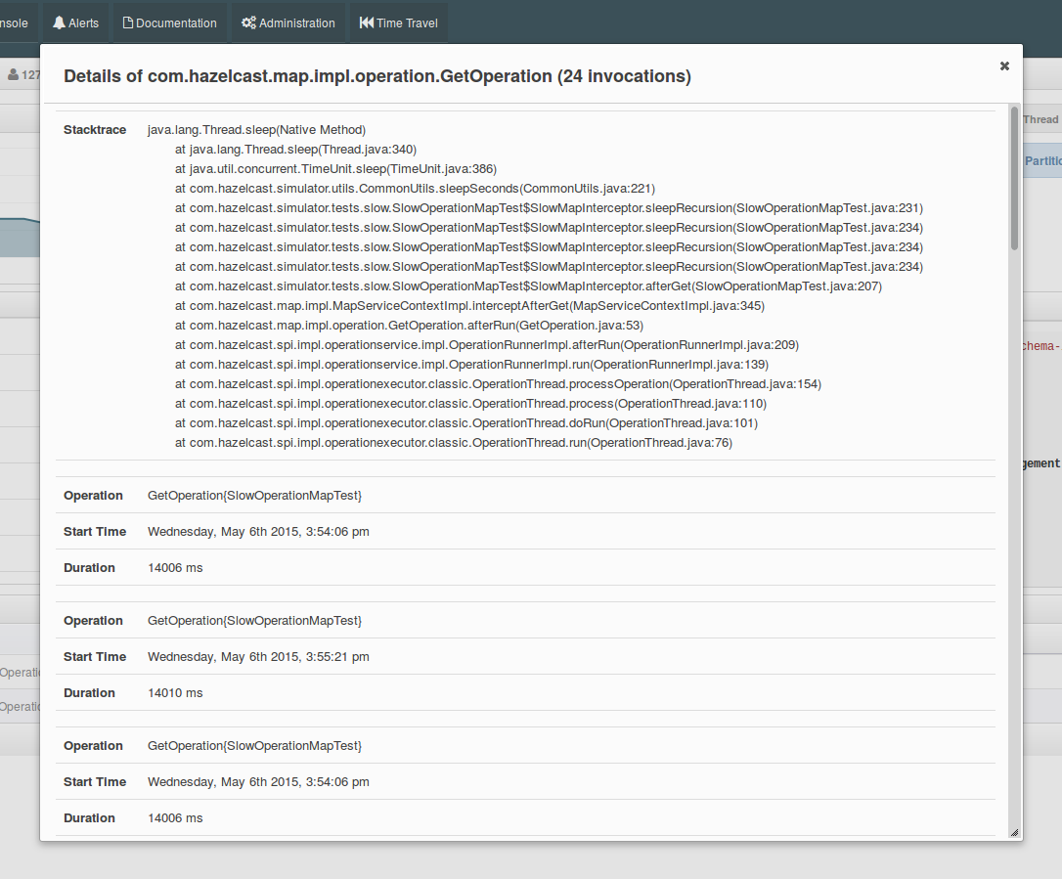Click the gears icon beside Administration
Image resolution: width=1062 pixels, height=879 pixels.
point(249,23)
